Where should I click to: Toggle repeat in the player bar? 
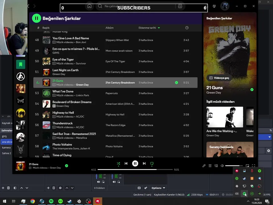[152, 163]
